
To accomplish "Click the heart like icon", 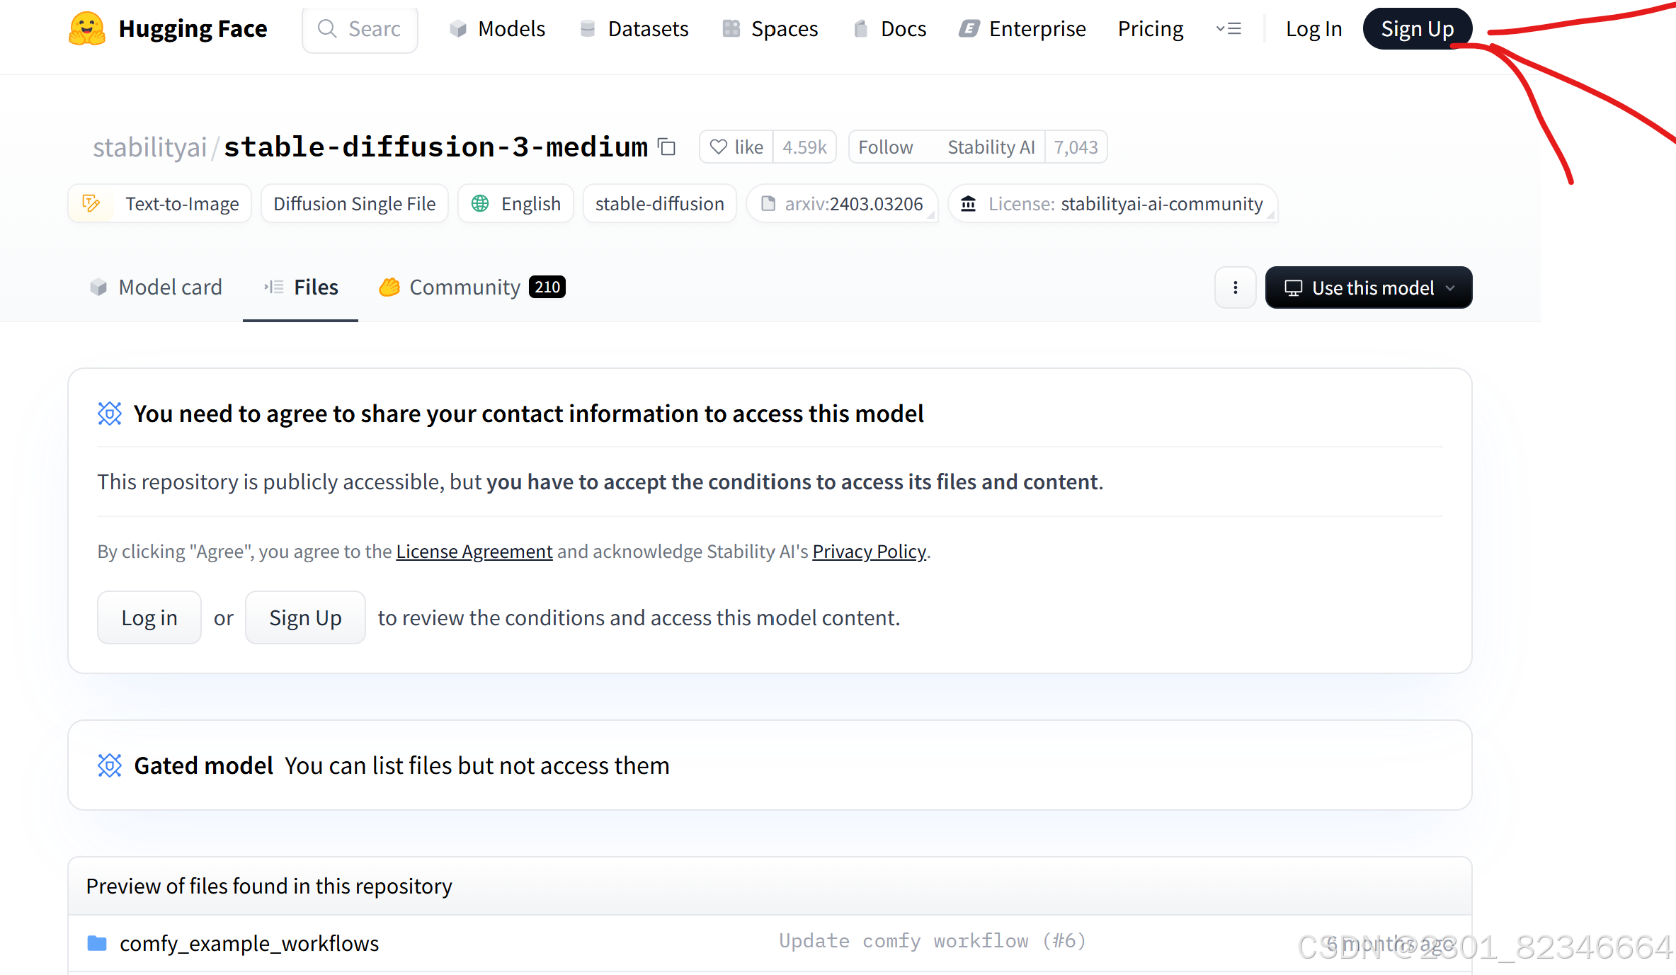I will tap(719, 147).
